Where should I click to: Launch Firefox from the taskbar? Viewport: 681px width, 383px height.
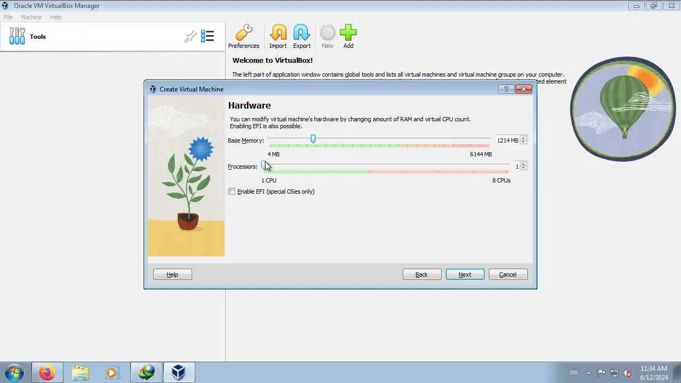[47, 372]
